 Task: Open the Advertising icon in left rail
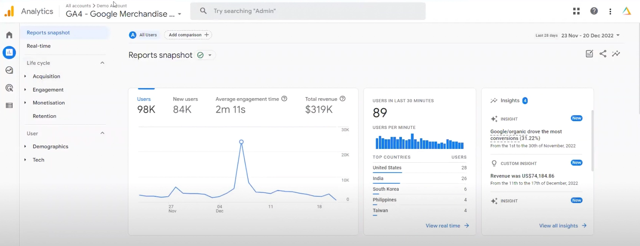tap(9, 88)
